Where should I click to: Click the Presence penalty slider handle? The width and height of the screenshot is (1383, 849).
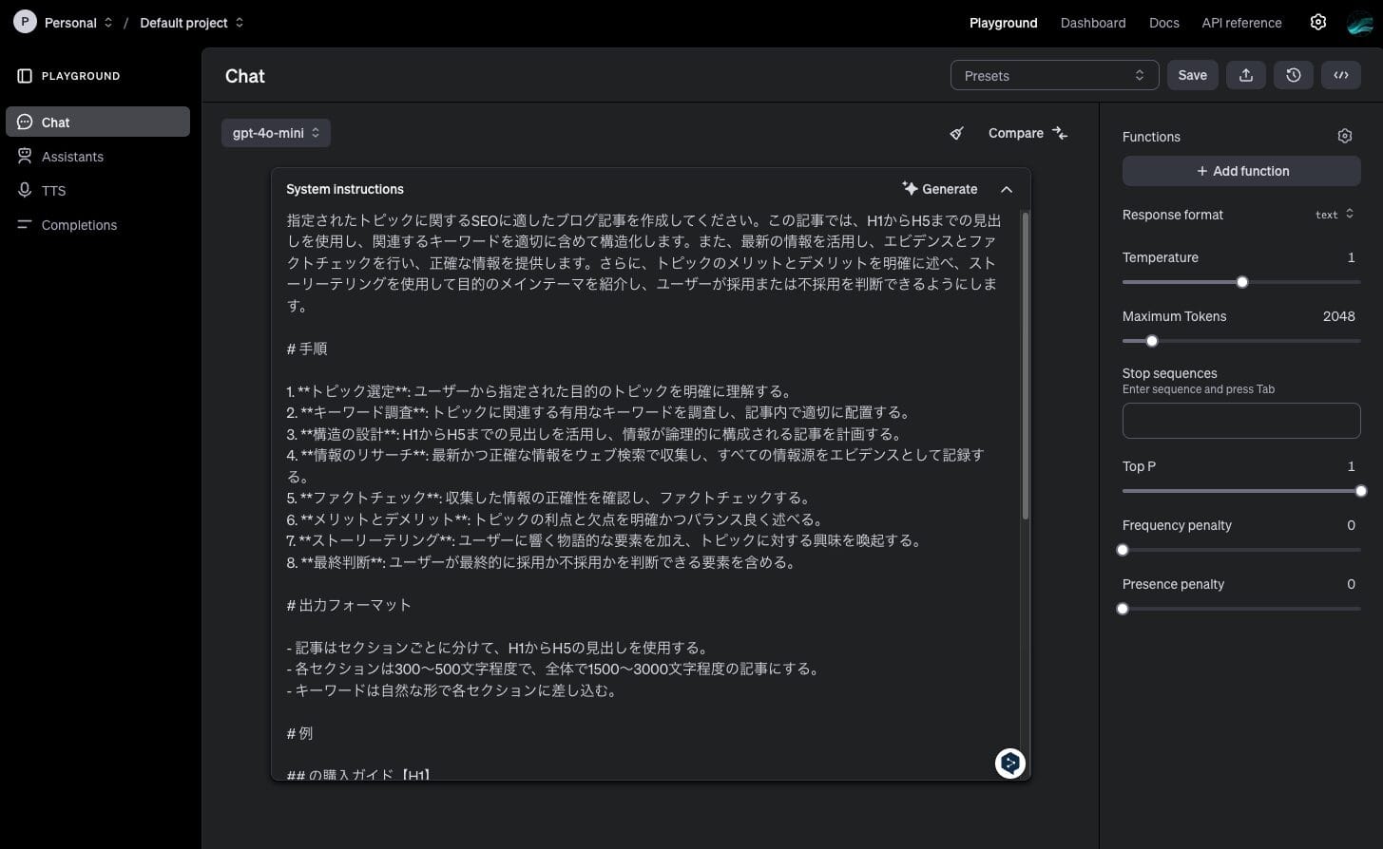tap(1123, 609)
